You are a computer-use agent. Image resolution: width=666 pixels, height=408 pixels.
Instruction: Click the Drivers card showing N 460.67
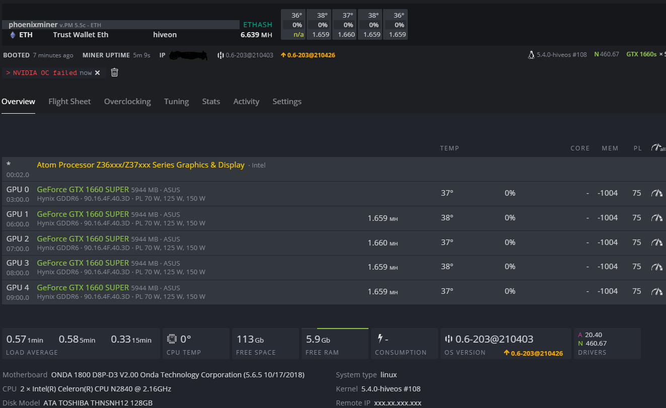pos(607,344)
